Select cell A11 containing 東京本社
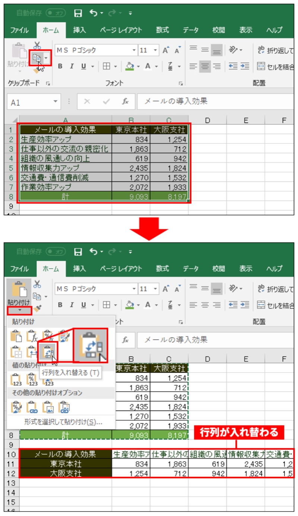The width and height of the screenshot is (298, 516). click(x=66, y=464)
